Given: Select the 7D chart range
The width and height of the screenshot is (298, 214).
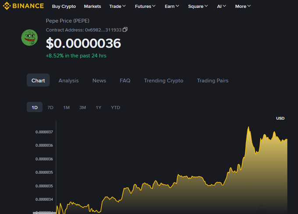Looking at the screenshot, I should [x=50, y=107].
